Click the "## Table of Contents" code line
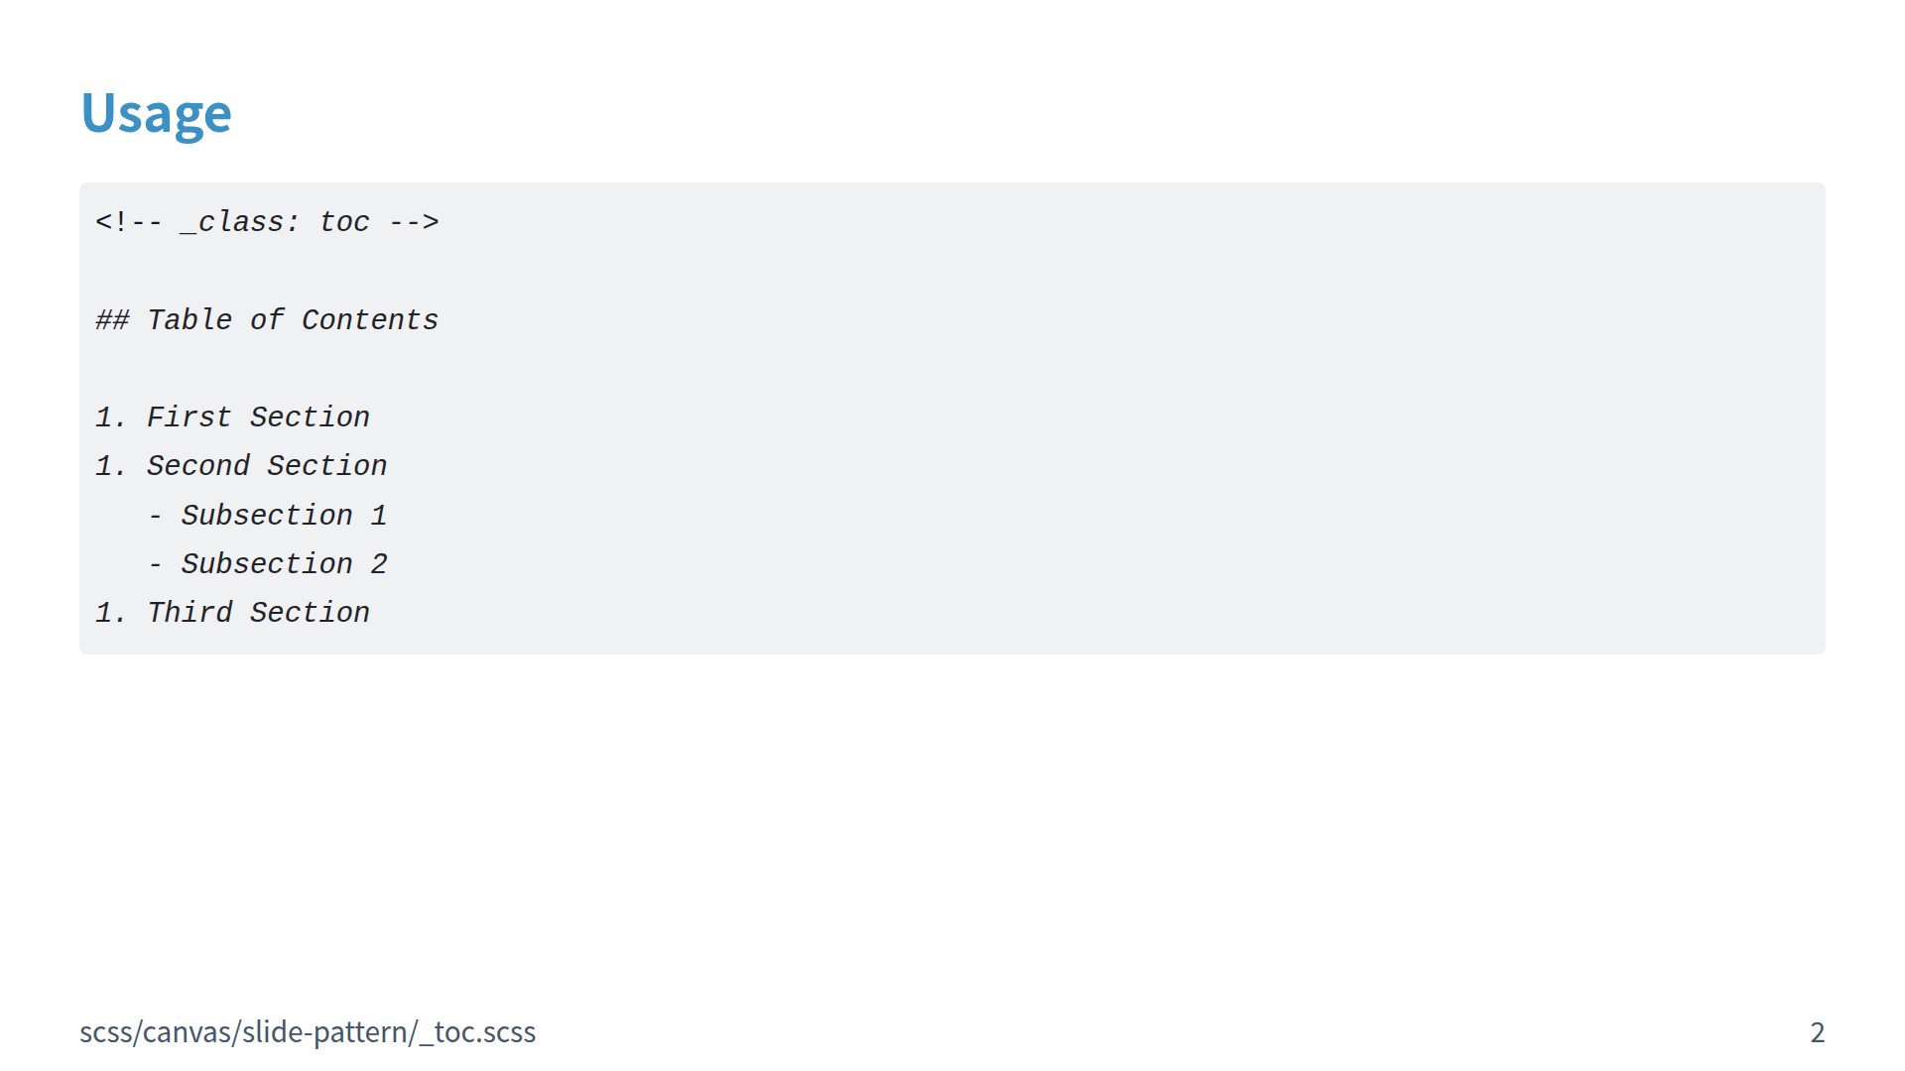 267,320
